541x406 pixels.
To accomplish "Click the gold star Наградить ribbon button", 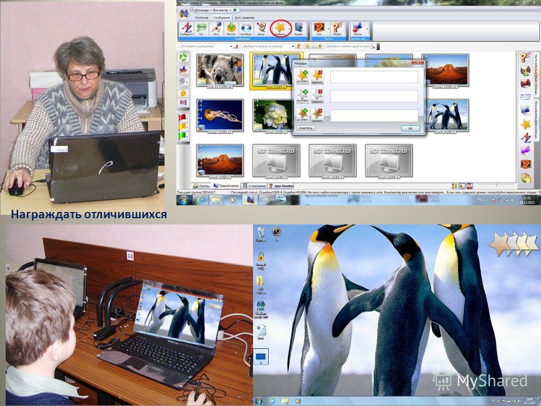I will tap(279, 29).
